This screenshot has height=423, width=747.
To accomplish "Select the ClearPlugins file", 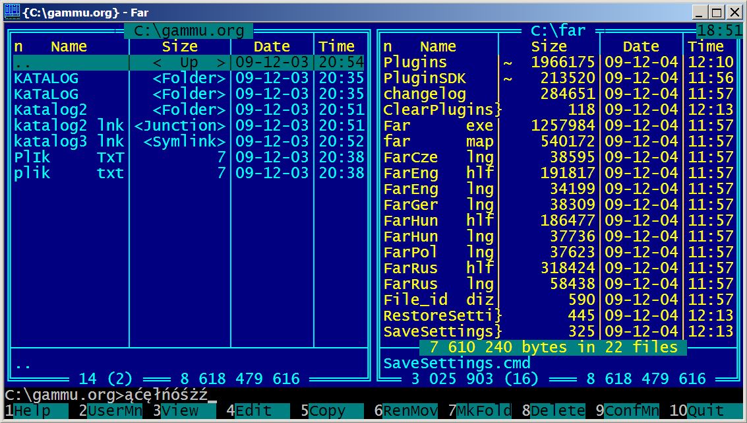I will (558, 110).
